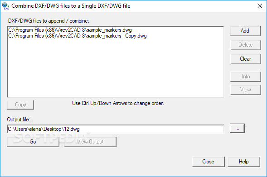Click the Ctrl Up/Down Arrows hint text

[x=118, y=103]
